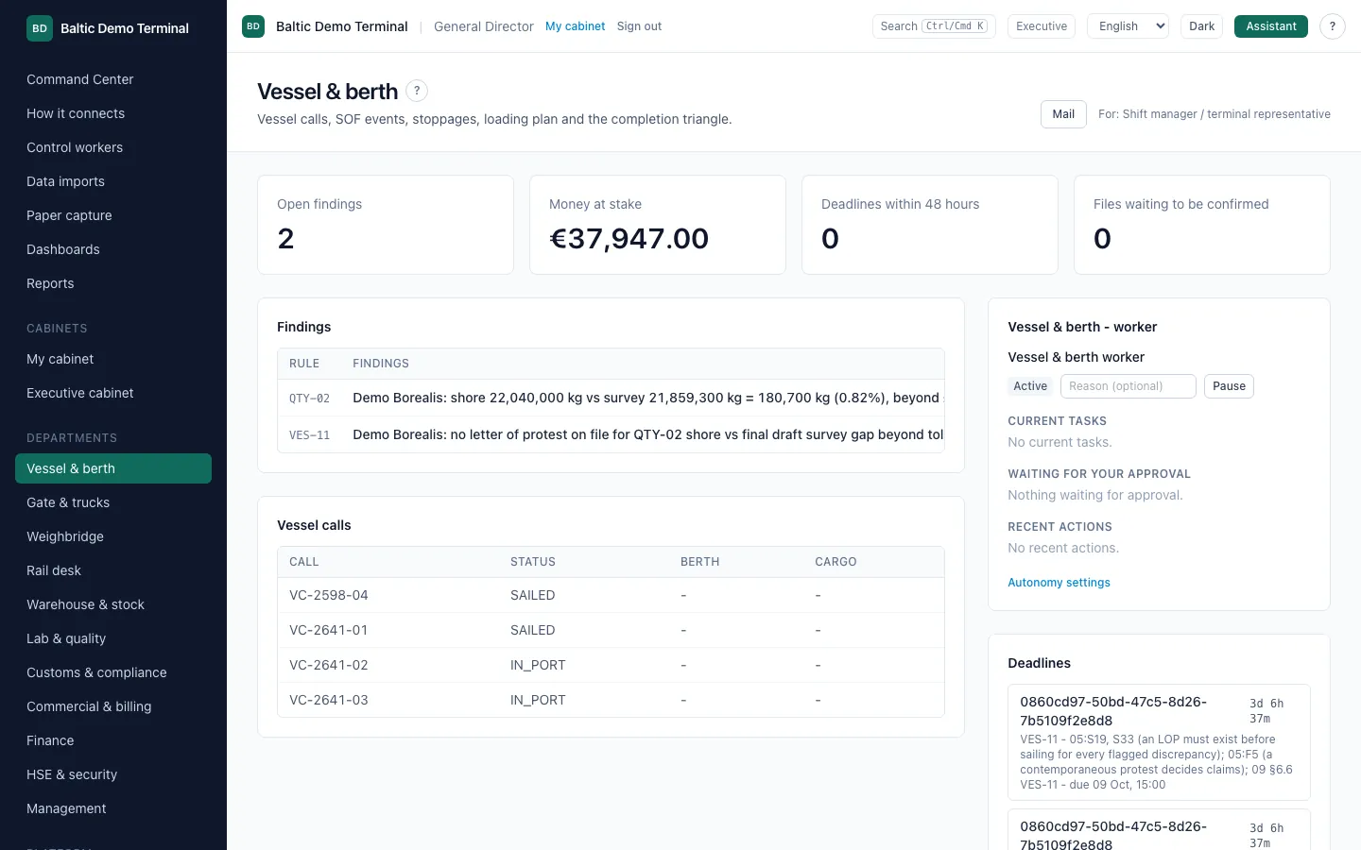Viewport: 1361px width, 850px height.
Task: Select the QTY-02 finding row
Action: coord(611,398)
